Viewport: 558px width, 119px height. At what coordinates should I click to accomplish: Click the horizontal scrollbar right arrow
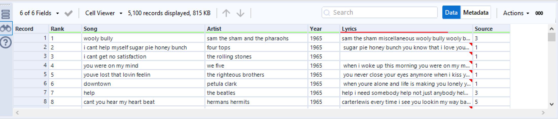(543, 113)
